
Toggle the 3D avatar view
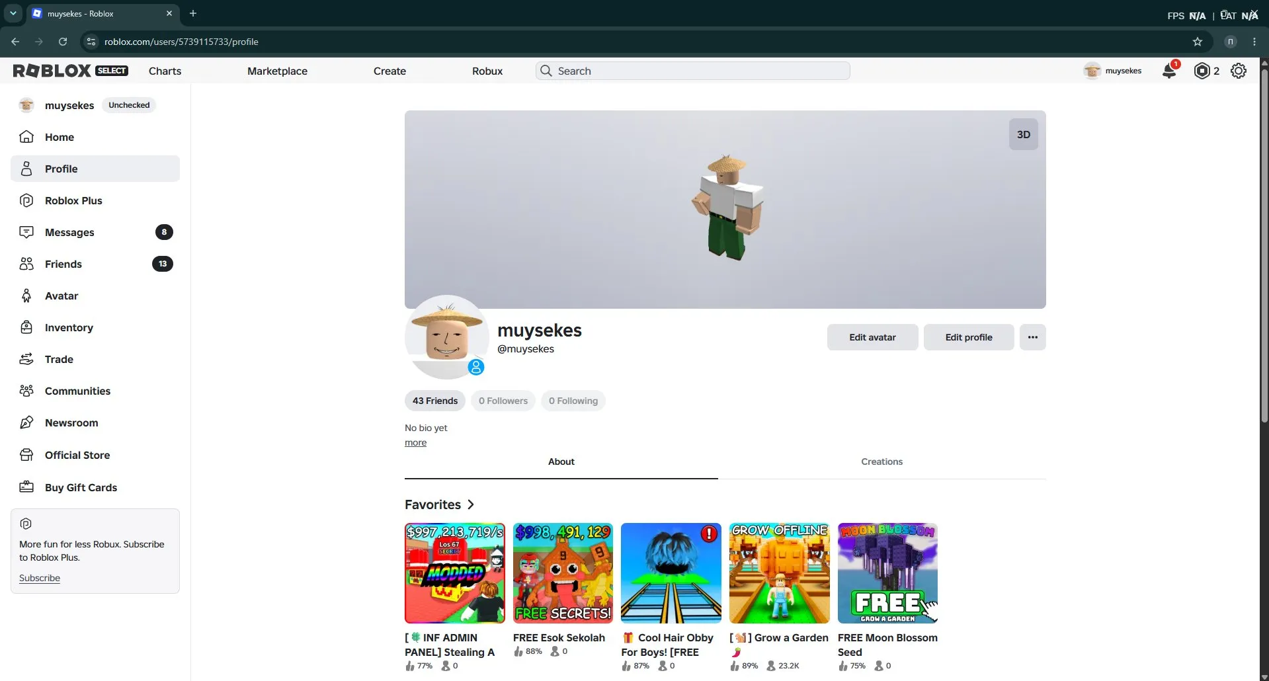coord(1024,135)
